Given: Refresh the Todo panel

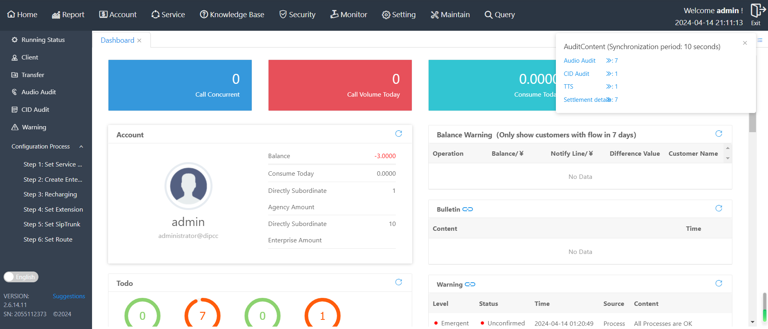Looking at the screenshot, I should [x=398, y=282].
